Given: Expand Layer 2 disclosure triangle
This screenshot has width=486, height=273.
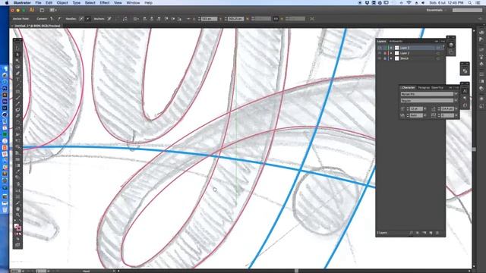Looking at the screenshot, I should pos(391,53).
